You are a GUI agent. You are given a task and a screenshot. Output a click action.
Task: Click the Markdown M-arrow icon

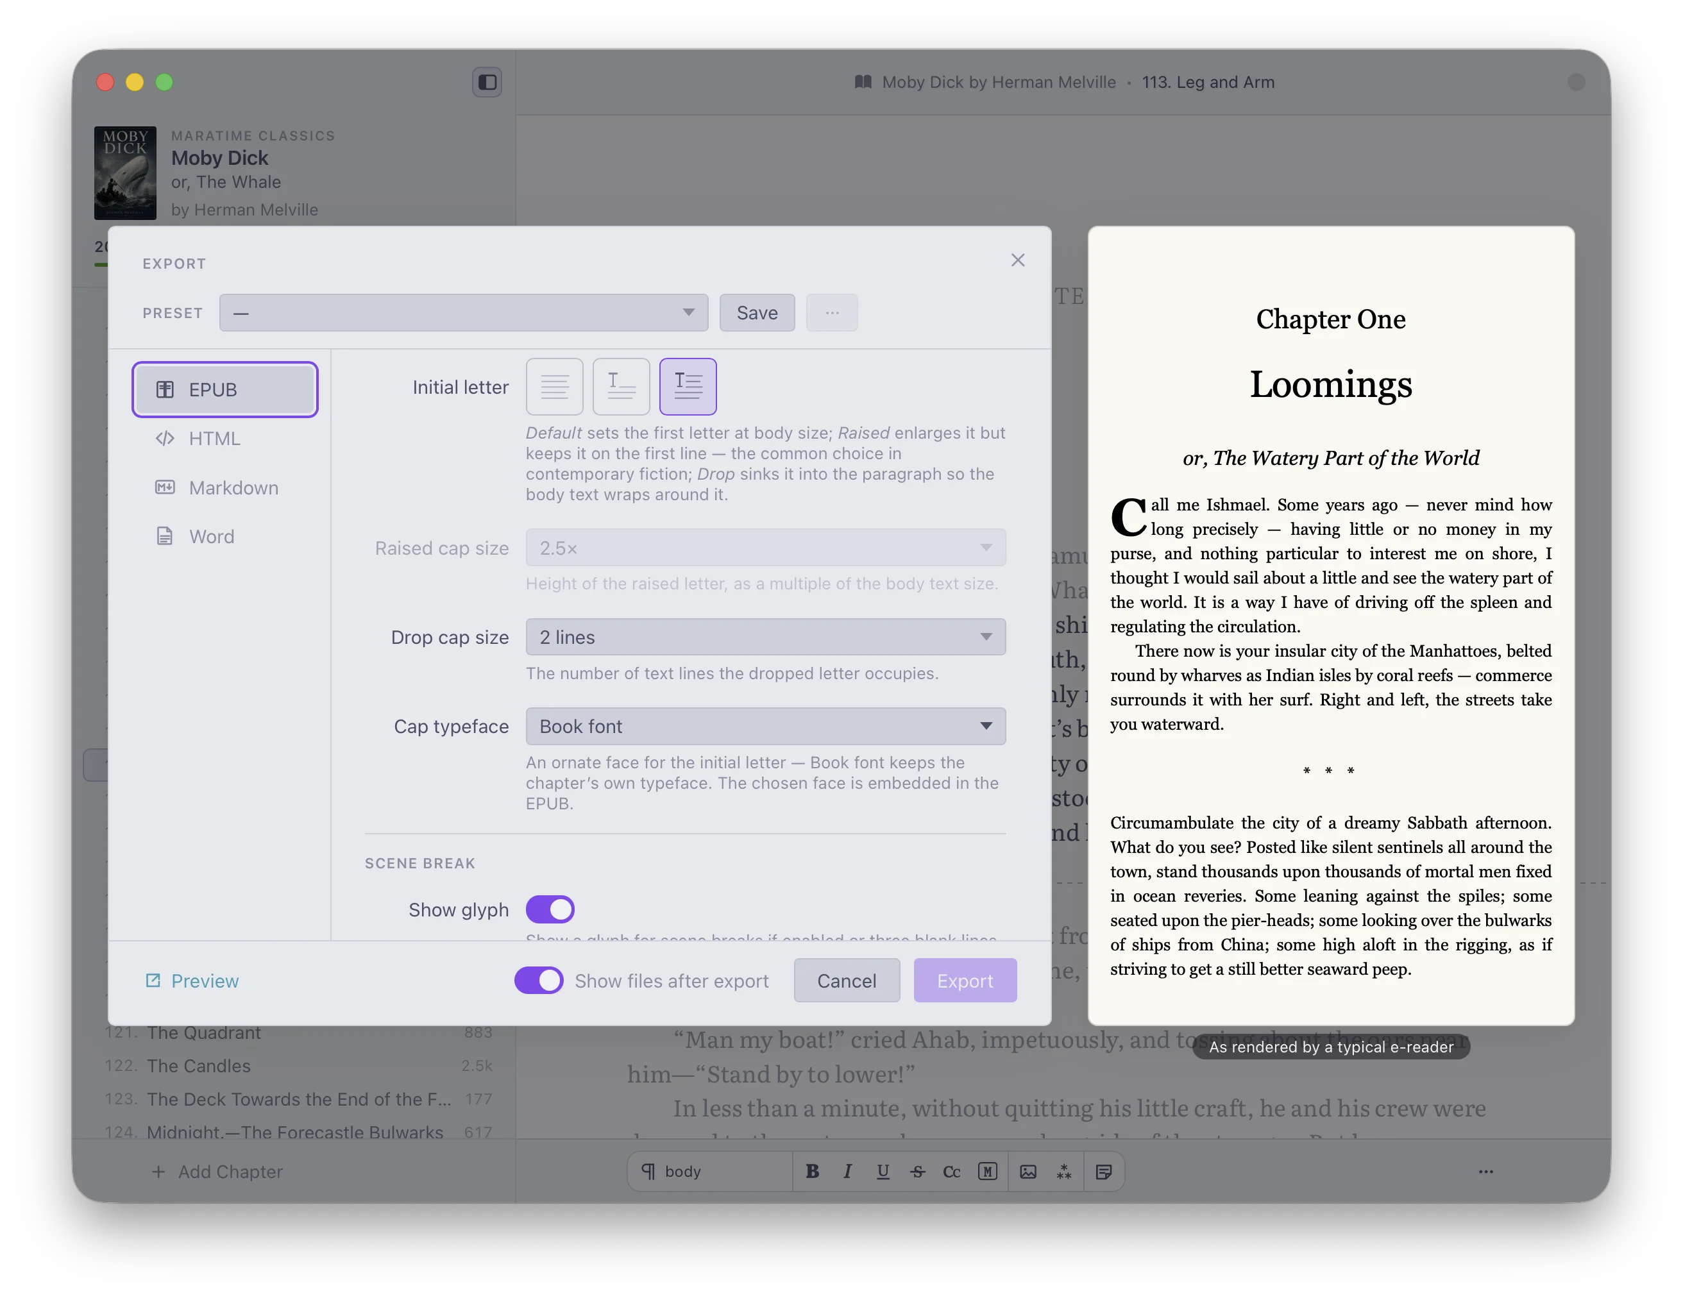coord(165,487)
